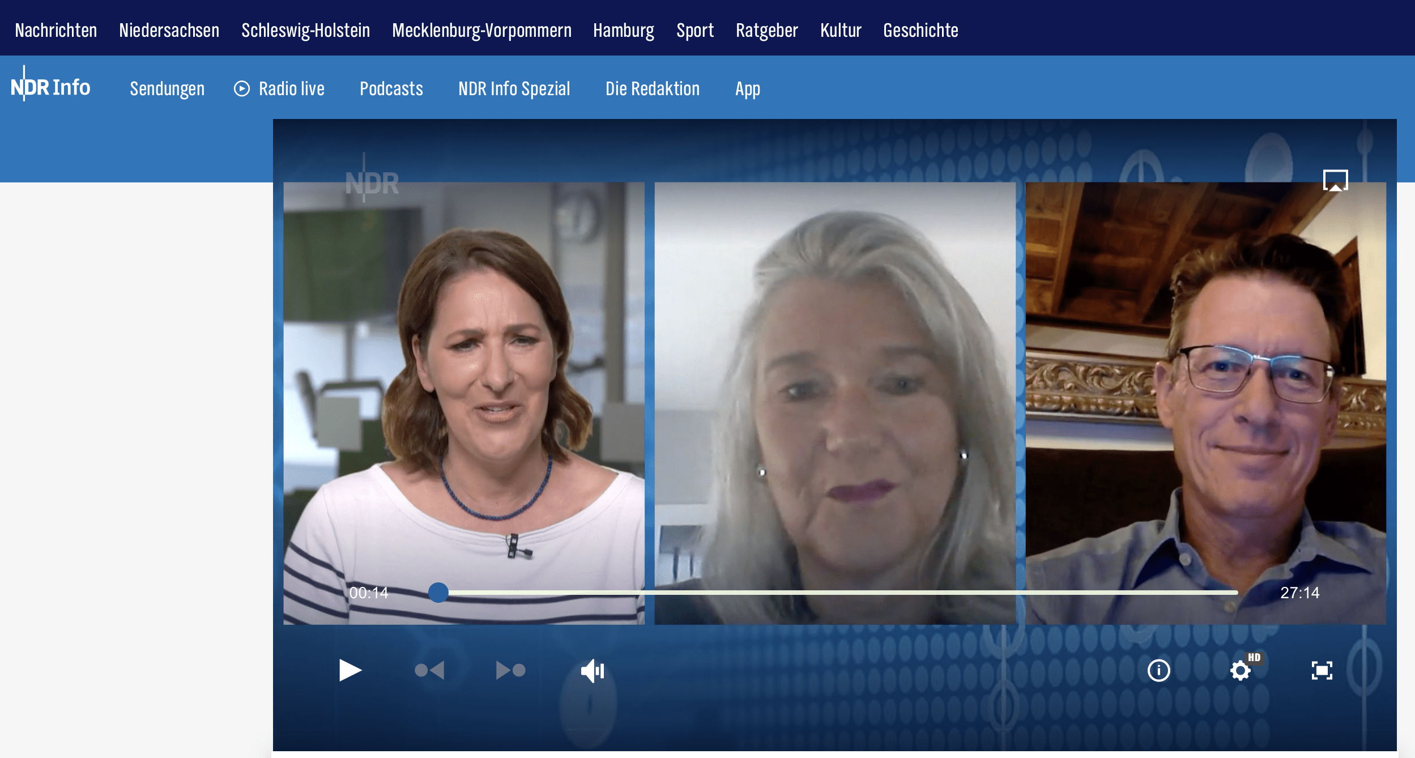This screenshot has height=758, width=1415.
Task: Click the video frame of the host
Action: [464, 403]
